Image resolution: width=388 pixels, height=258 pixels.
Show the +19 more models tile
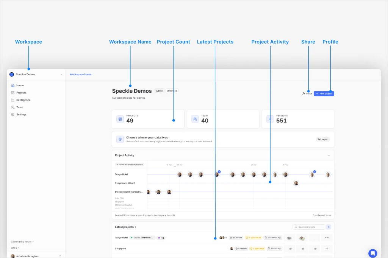327,238
